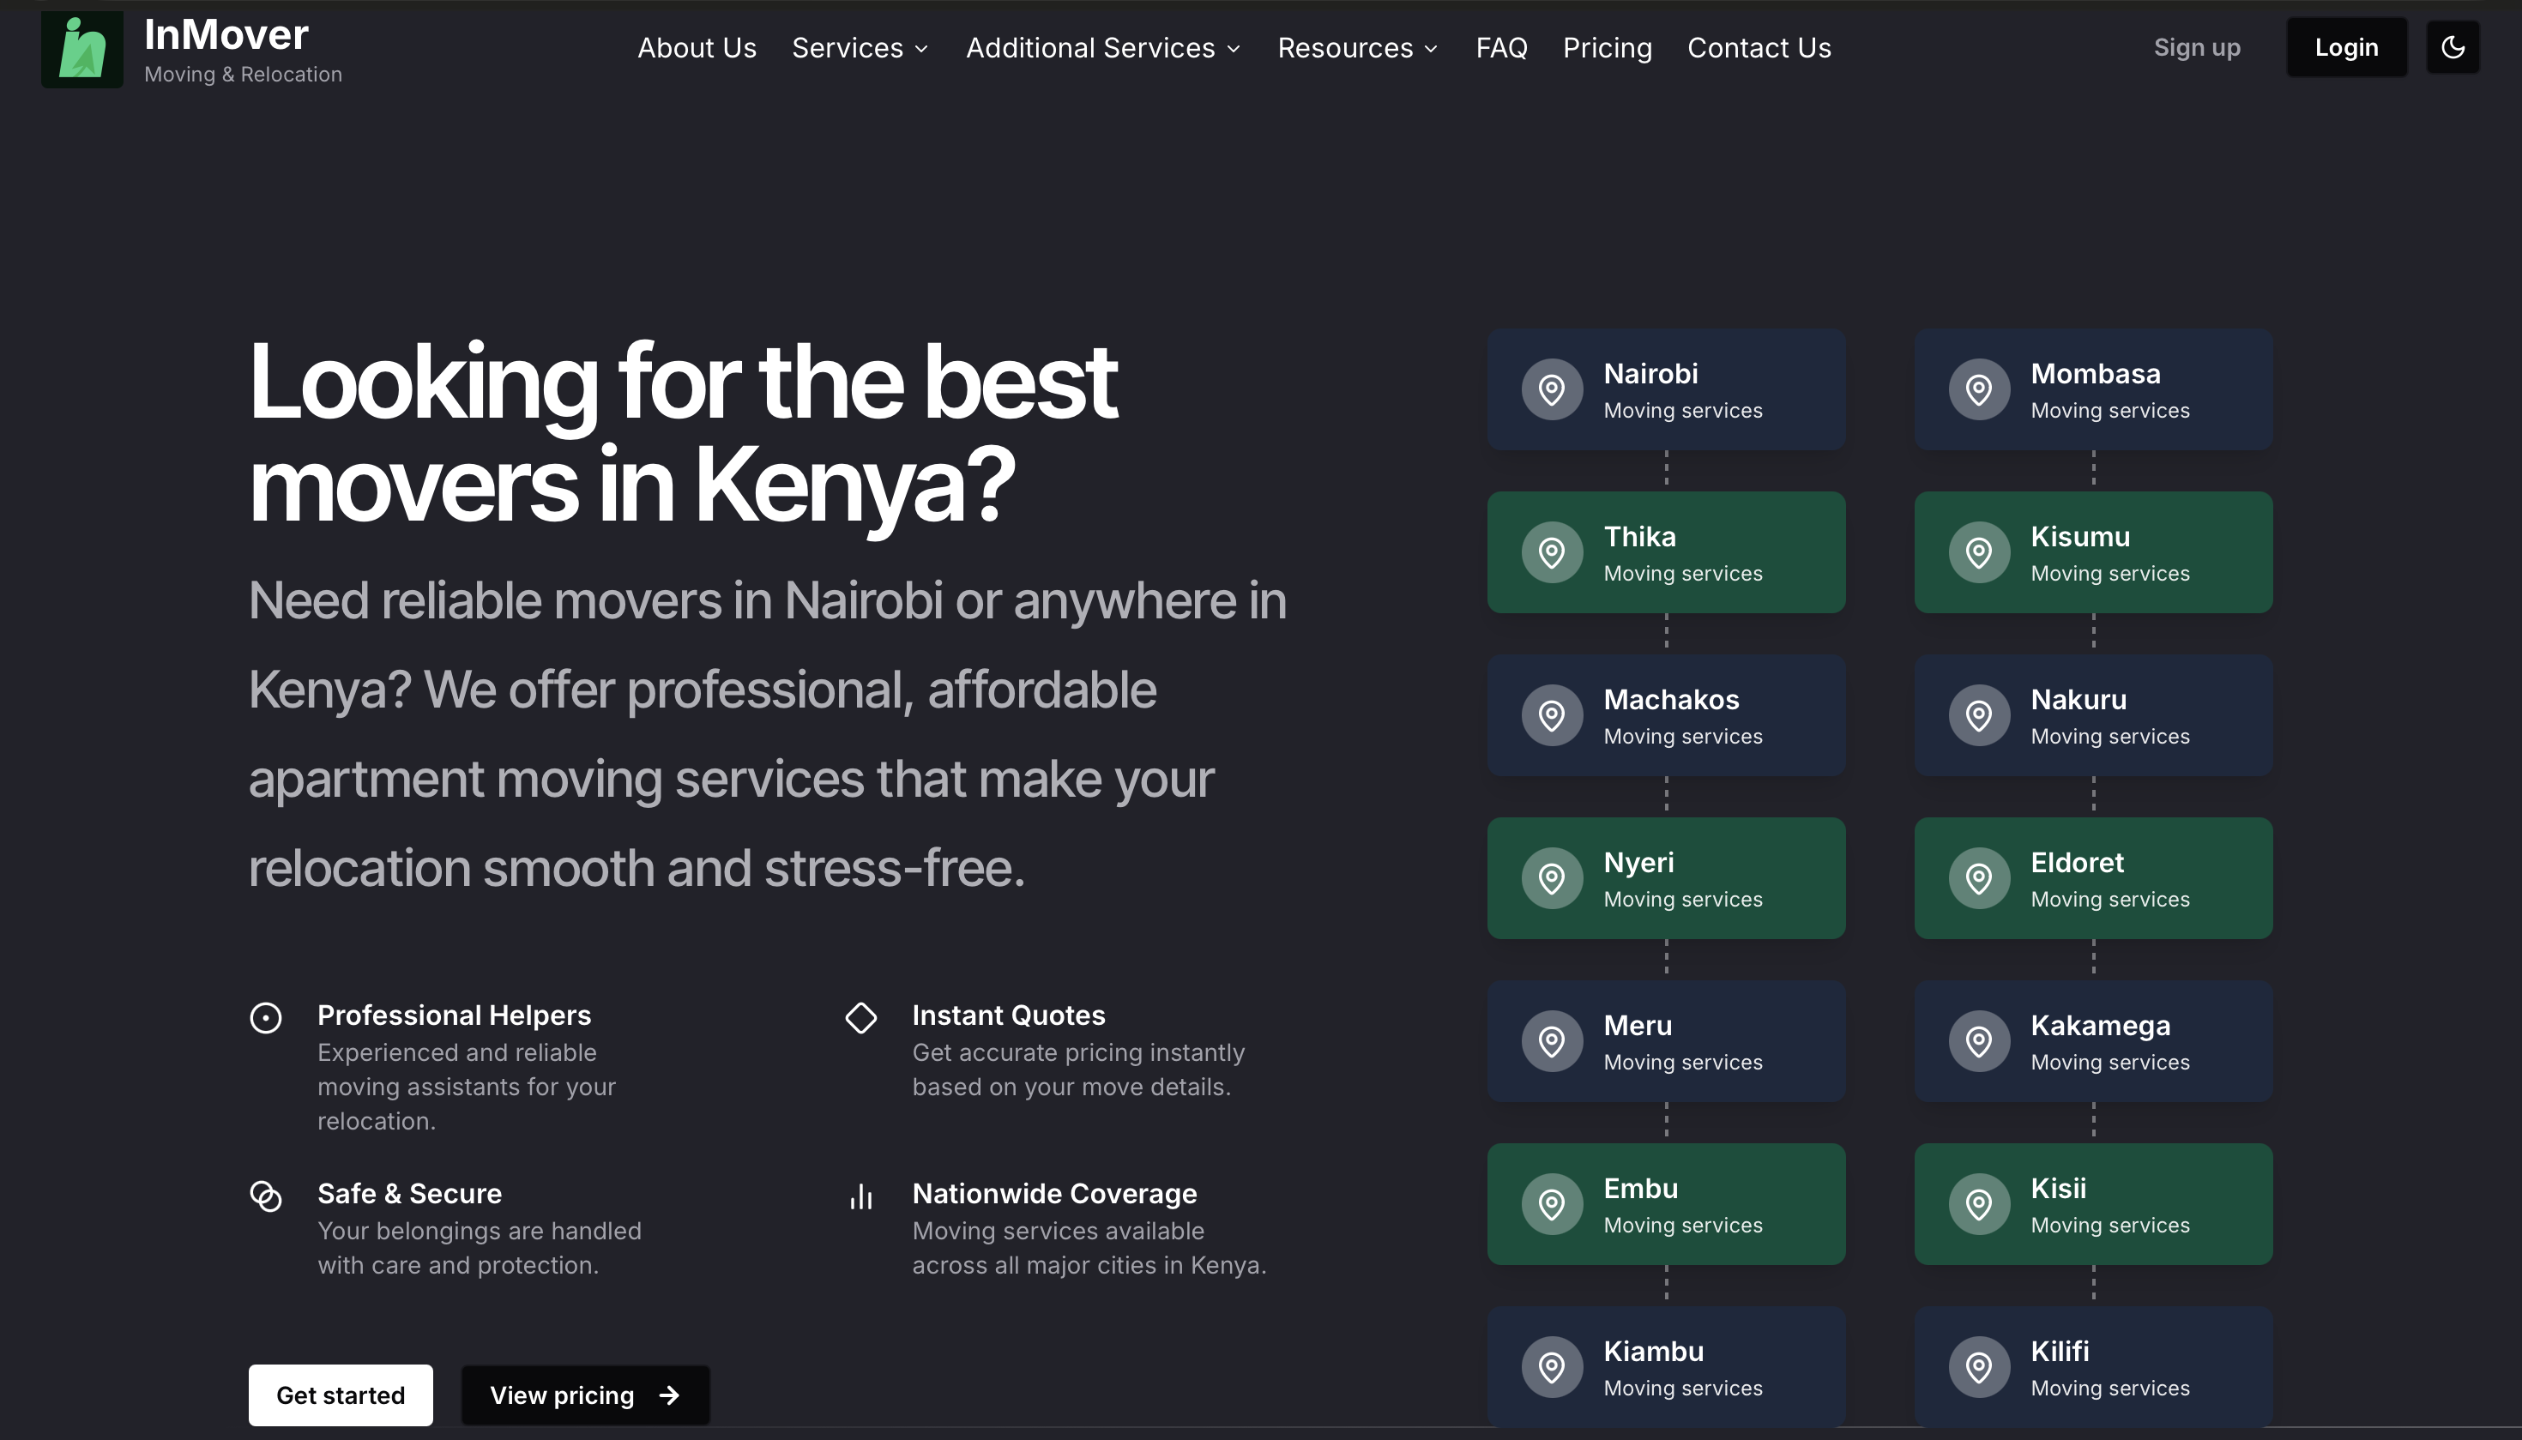Expand the Services dropdown menu
Viewport: 2522px width, 1440px height.
(860, 47)
